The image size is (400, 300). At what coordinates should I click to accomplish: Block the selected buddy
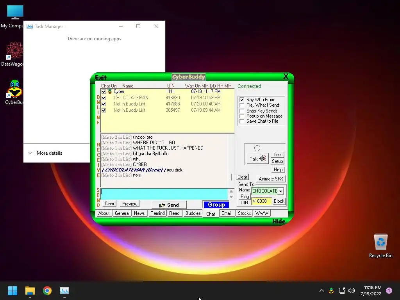279,201
